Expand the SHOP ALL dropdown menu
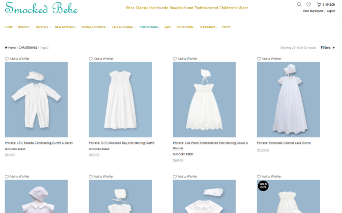Viewport: 342px width, 213px height. coord(43,27)
